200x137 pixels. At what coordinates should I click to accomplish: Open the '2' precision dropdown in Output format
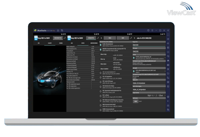(x=157, y=95)
